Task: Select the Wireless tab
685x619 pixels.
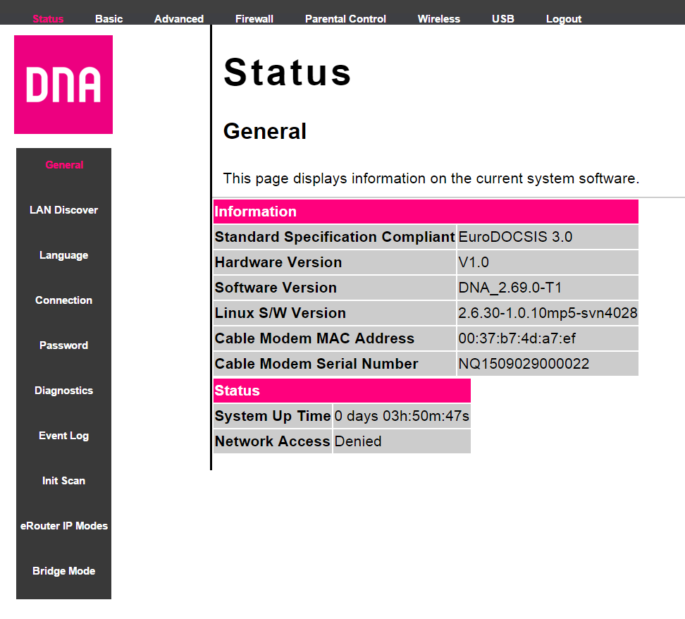Action: (x=438, y=19)
